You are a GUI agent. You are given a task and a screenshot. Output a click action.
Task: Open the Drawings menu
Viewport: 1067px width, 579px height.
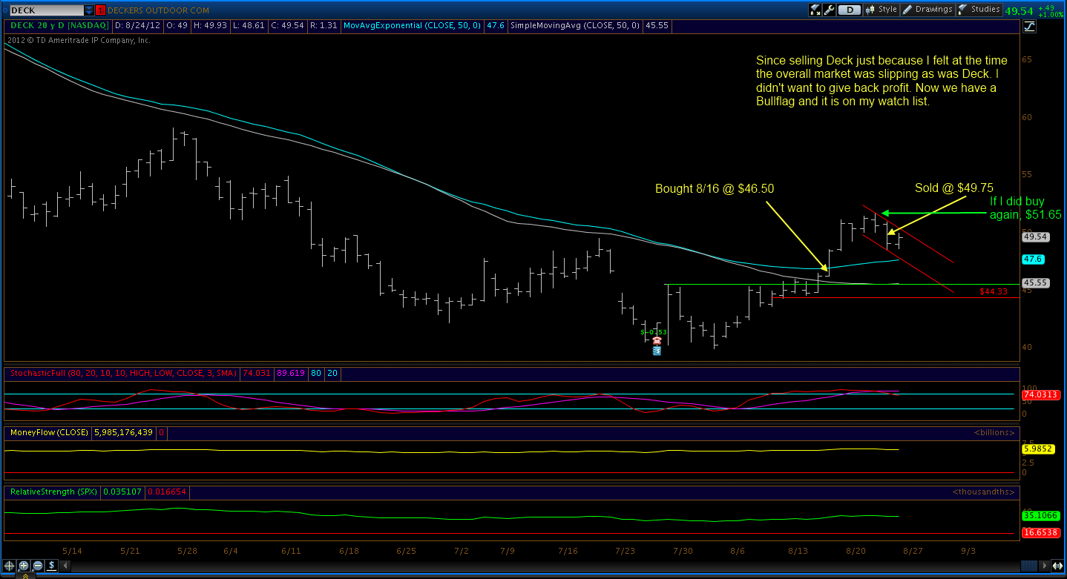click(x=927, y=10)
